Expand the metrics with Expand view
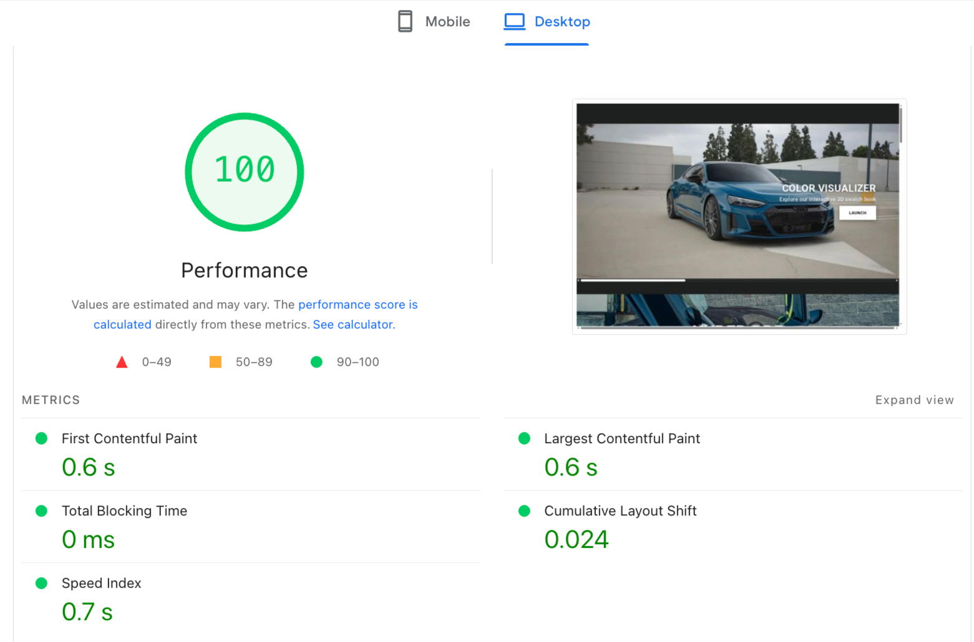This screenshot has height=642, width=974. [x=914, y=400]
